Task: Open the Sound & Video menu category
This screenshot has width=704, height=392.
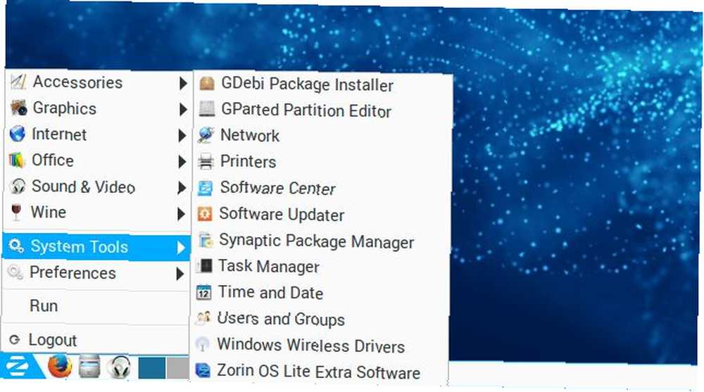Action: (x=97, y=186)
